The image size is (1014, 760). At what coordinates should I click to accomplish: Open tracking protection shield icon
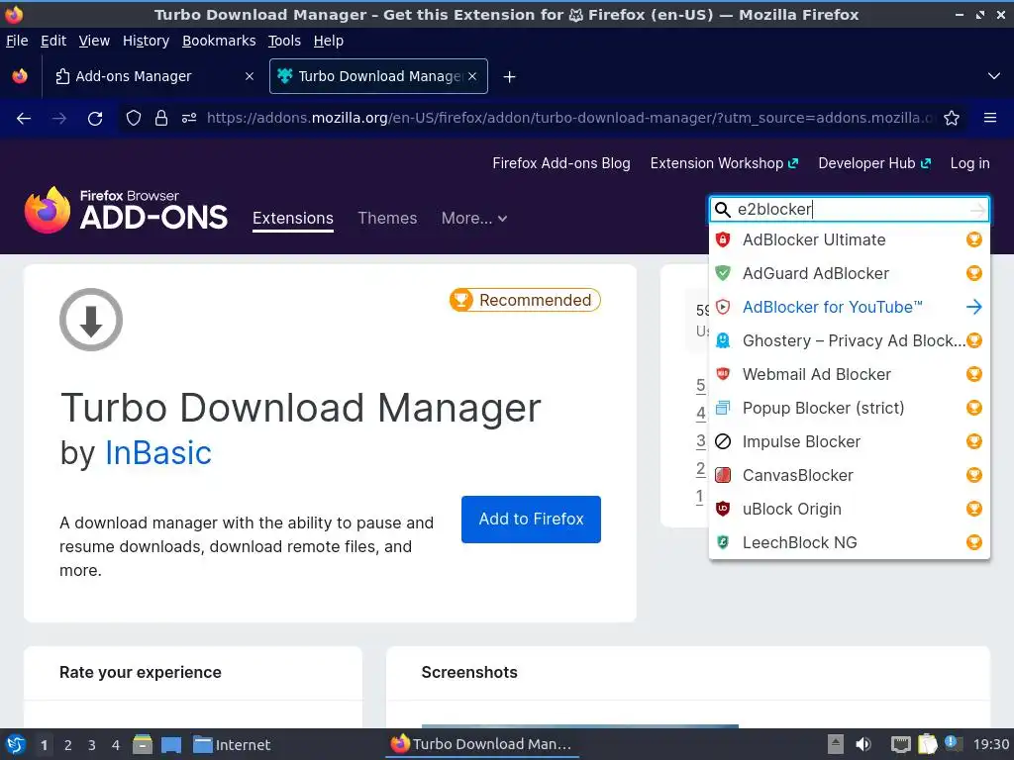(134, 118)
